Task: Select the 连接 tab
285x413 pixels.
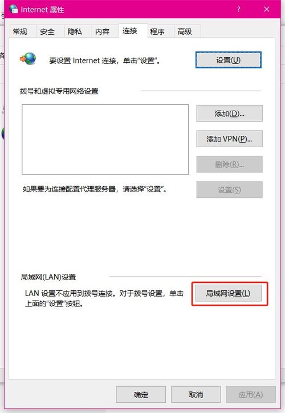Action: [x=130, y=31]
